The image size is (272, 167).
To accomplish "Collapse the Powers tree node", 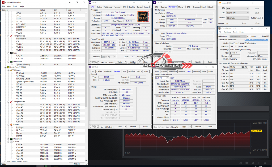I will (x=8, y=125).
